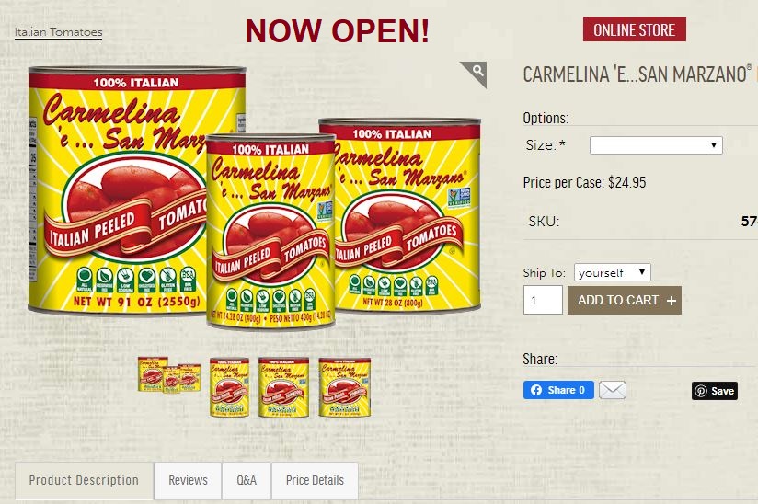Click the plus icon on Add to Cart

(x=671, y=301)
